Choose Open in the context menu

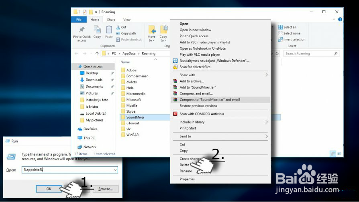click(184, 24)
